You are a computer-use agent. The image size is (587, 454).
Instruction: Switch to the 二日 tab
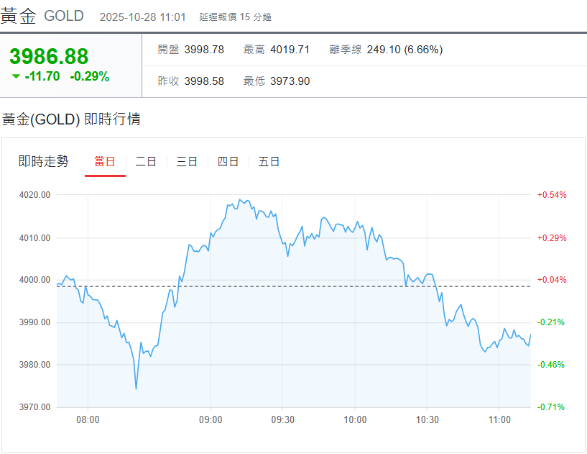click(x=146, y=162)
